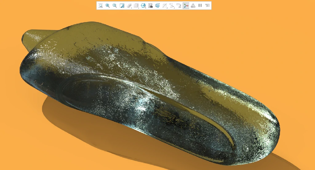Click the Refit view icon
This screenshot has height=170, width=315.
point(101,6)
